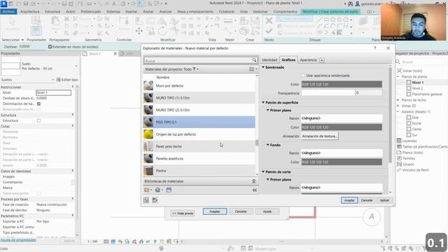448x252 pixels.
Task: Toggle Este elevation checkbox in project browser
Action: coord(409,118)
